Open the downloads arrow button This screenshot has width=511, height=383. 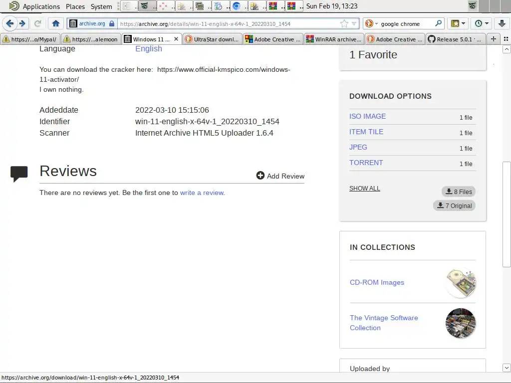(502, 23)
